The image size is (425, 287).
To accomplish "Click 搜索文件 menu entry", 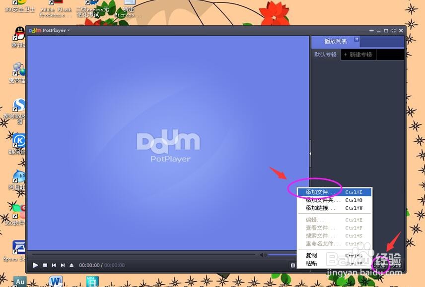I will tap(335, 235).
